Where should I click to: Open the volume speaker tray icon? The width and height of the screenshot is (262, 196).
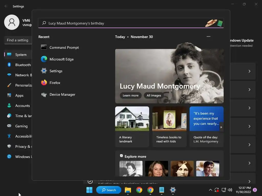pyautogui.click(x=230, y=190)
